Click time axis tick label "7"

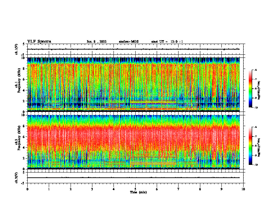click(x=179, y=189)
